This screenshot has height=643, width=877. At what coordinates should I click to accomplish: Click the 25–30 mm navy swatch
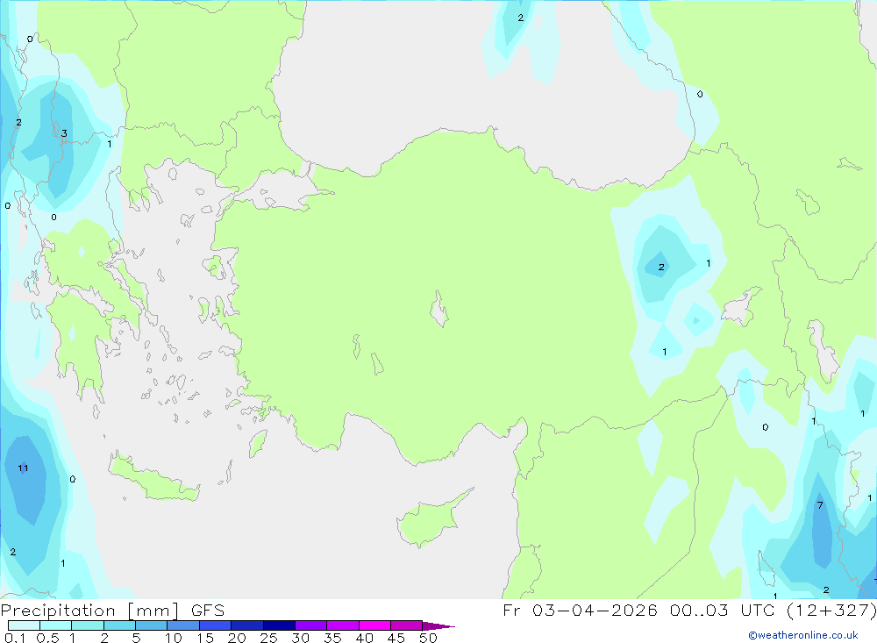[279, 625]
